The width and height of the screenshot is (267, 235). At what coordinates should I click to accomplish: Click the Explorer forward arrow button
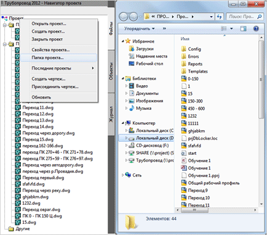point(133,17)
